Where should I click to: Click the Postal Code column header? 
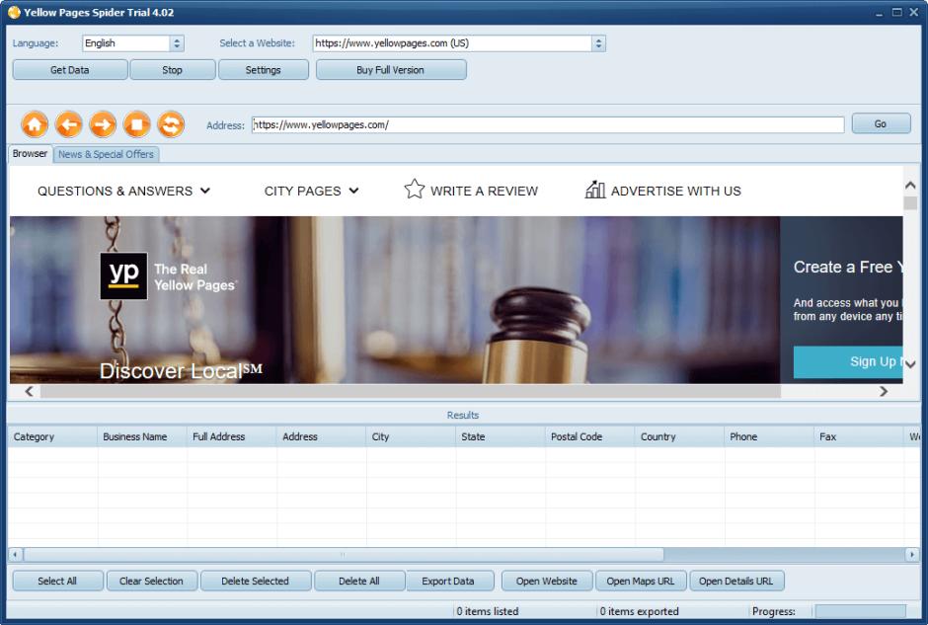point(590,436)
